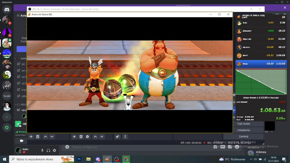Image resolution: width=290 pixels, height=163 pixels.
Task: Move source up in sources list
Action: pos(95,137)
